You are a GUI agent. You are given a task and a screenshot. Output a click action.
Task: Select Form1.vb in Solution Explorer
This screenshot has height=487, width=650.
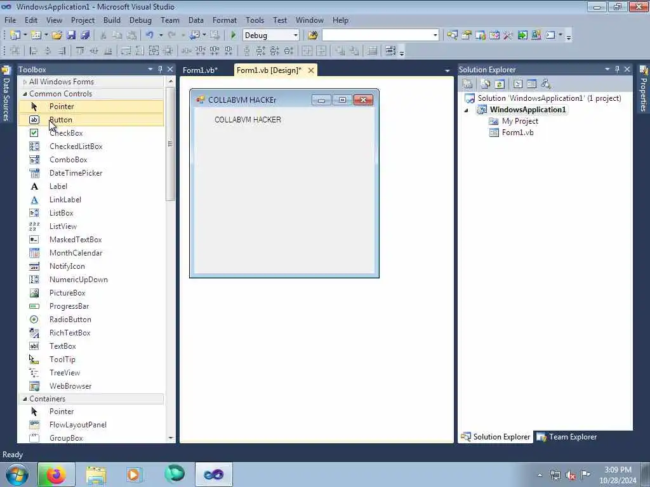coord(517,133)
